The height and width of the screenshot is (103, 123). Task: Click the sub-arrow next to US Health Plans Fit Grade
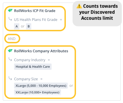click(x=10, y=19)
